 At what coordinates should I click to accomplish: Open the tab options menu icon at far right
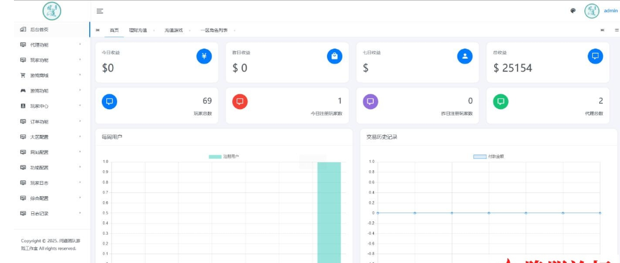coord(616,30)
